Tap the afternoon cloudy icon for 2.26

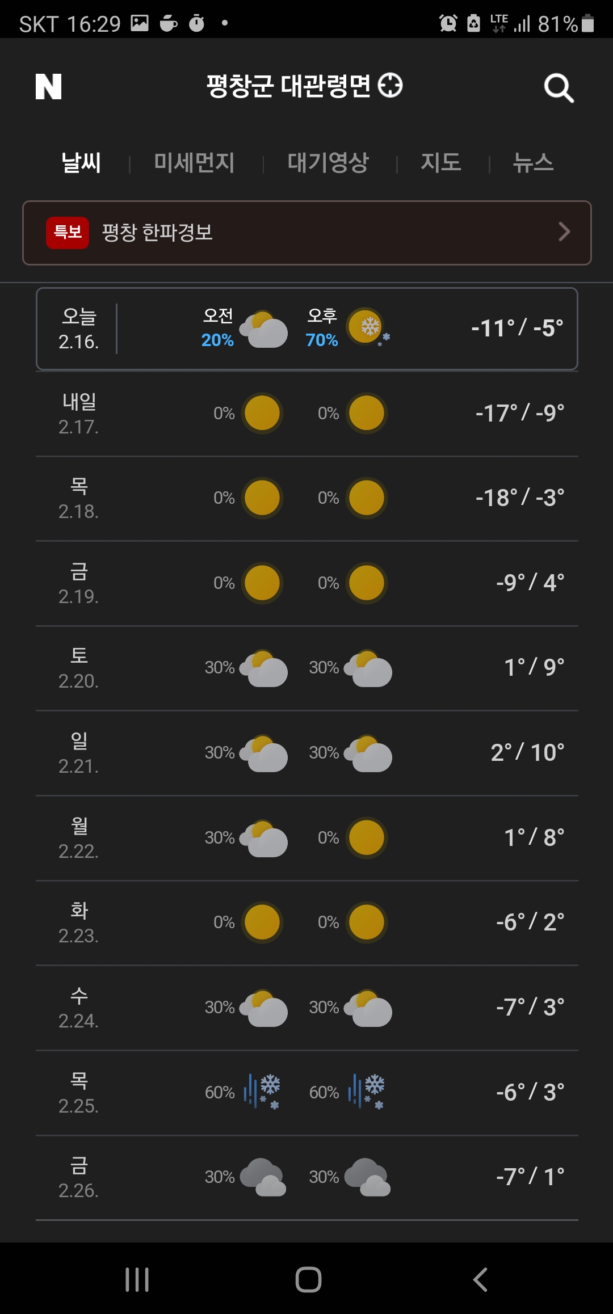[x=368, y=1177]
